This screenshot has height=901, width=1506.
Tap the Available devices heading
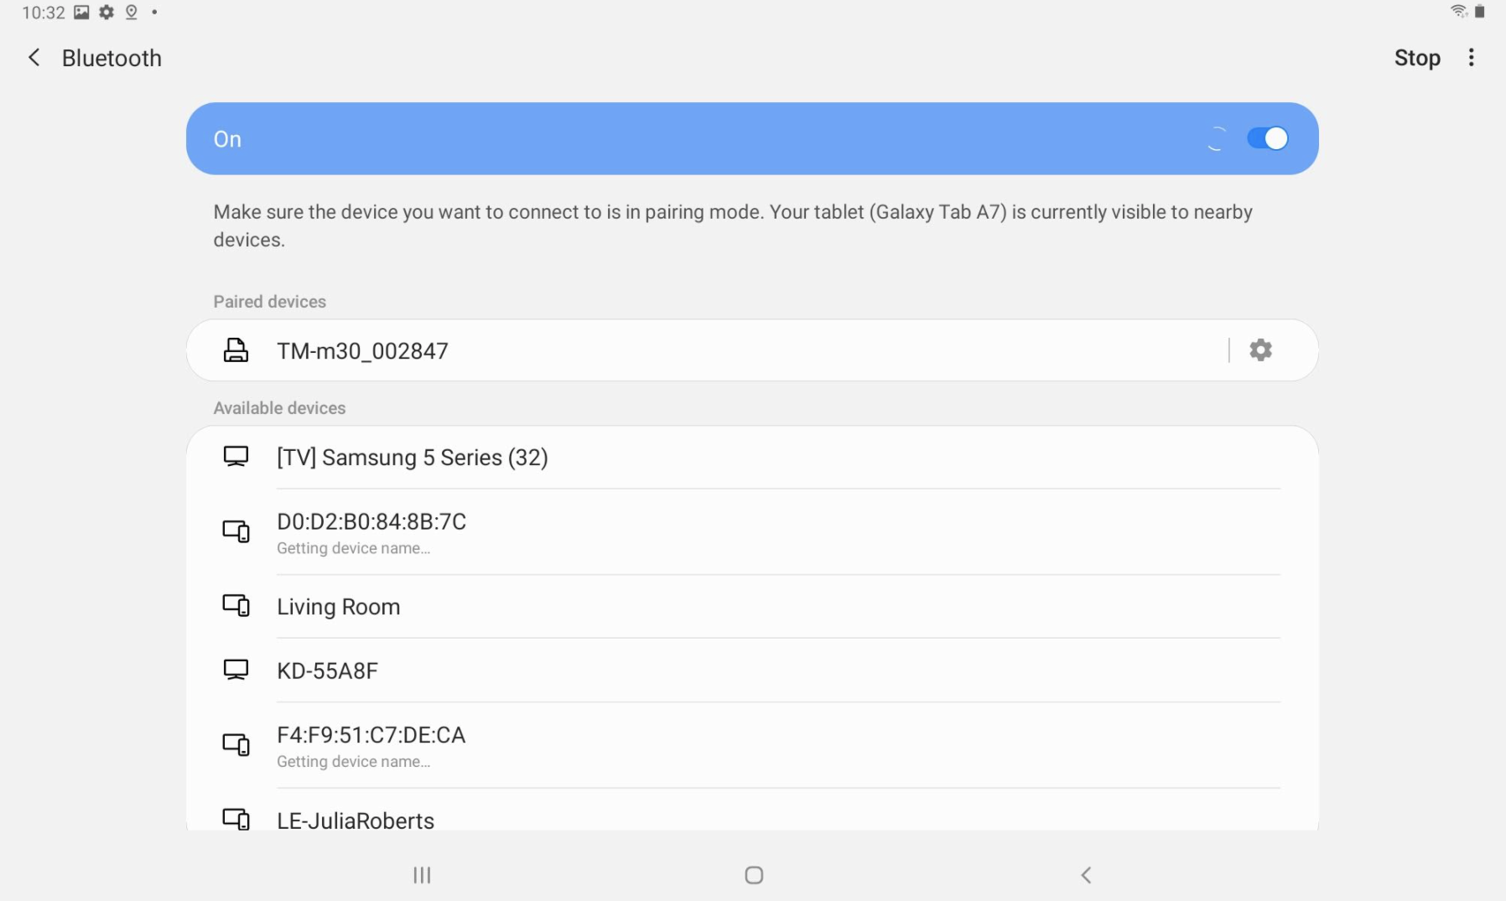(279, 408)
